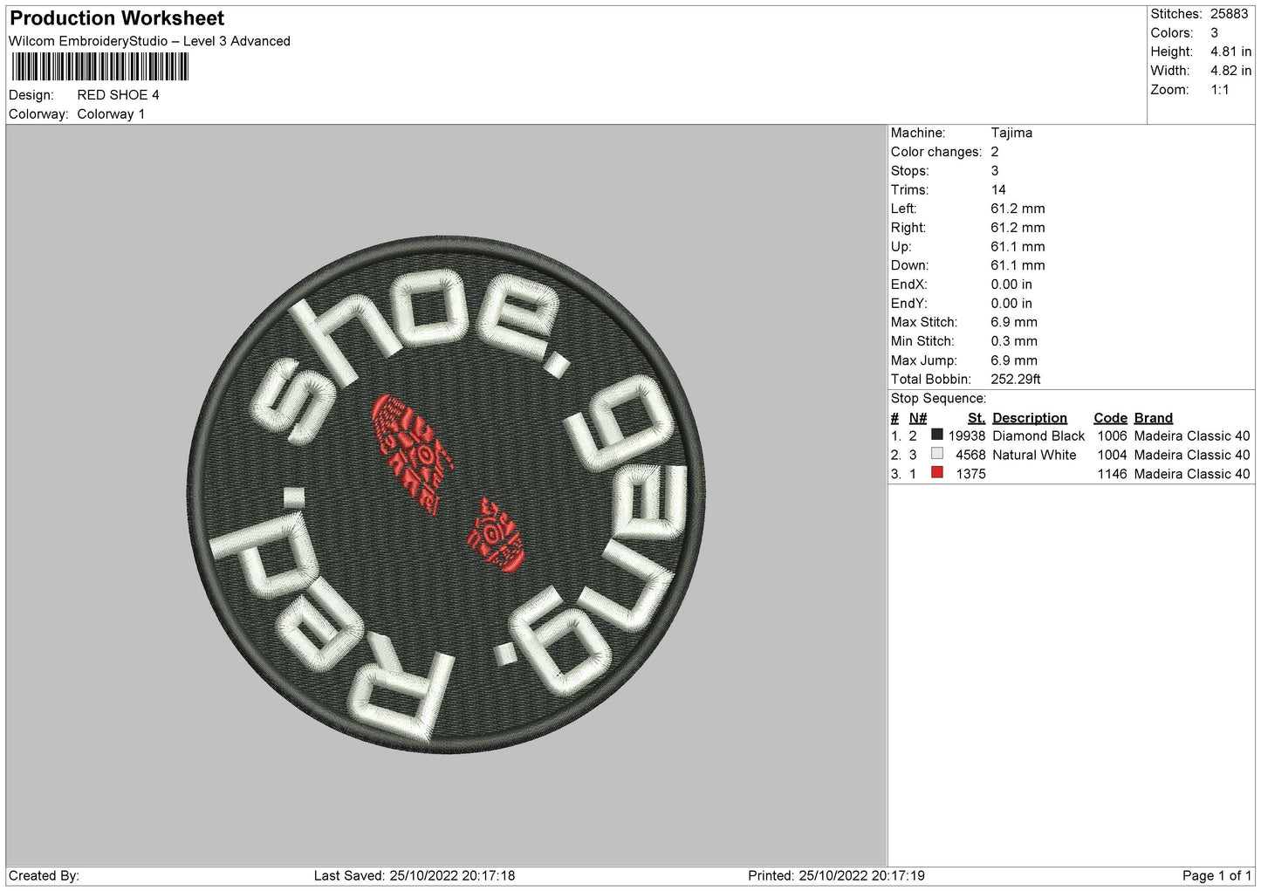Click the Max Stitch value '6.9 mm'
Viewport: 1261px width, 891px height.
1014,323
